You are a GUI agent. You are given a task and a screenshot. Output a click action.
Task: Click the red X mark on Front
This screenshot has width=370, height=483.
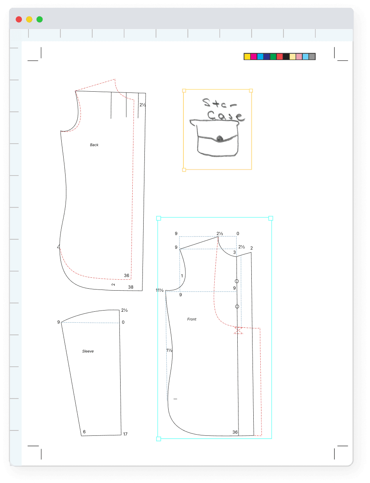pos(239,330)
